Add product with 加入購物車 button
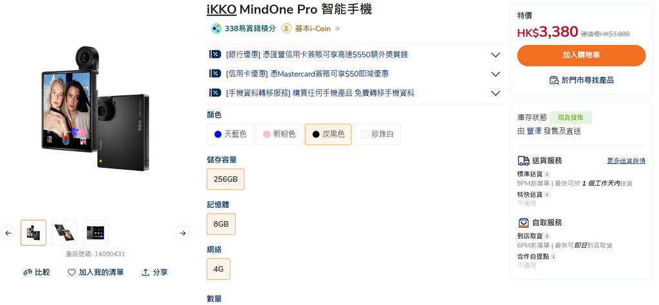The height and width of the screenshot is (305, 659). point(581,55)
